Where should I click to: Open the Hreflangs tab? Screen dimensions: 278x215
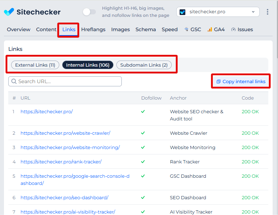(x=93, y=29)
